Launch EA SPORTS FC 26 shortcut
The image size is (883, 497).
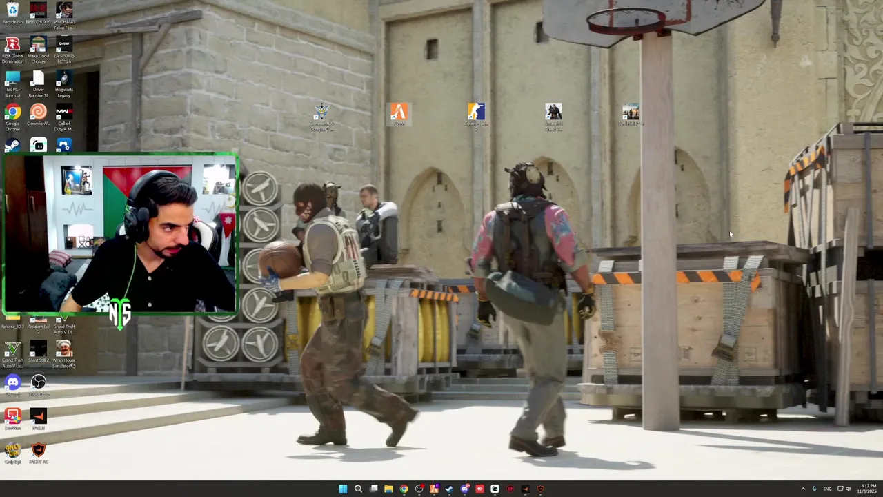point(64,50)
